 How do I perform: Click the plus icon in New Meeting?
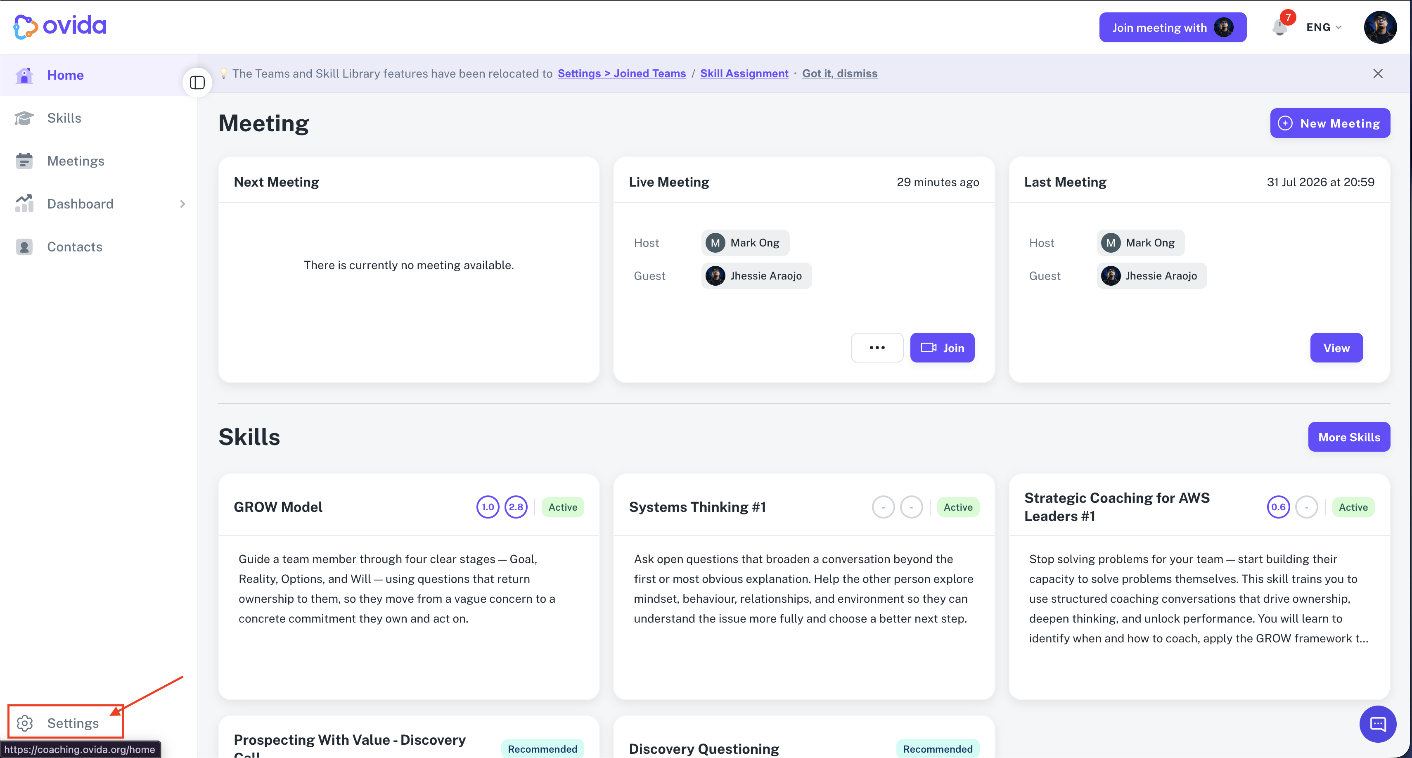click(1285, 123)
